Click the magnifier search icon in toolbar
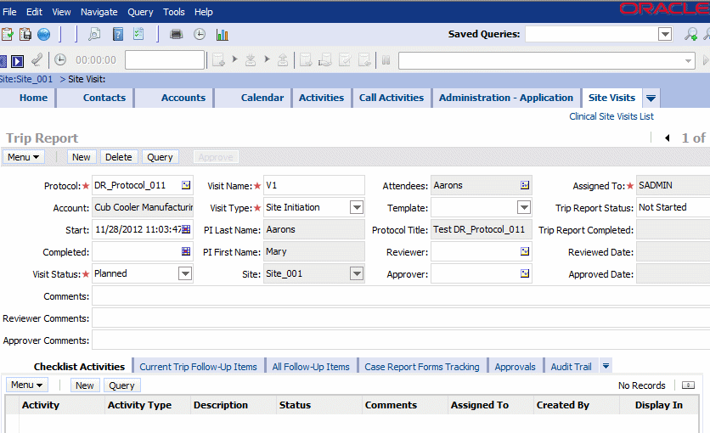This screenshot has width=710, height=433. click(94, 35)
